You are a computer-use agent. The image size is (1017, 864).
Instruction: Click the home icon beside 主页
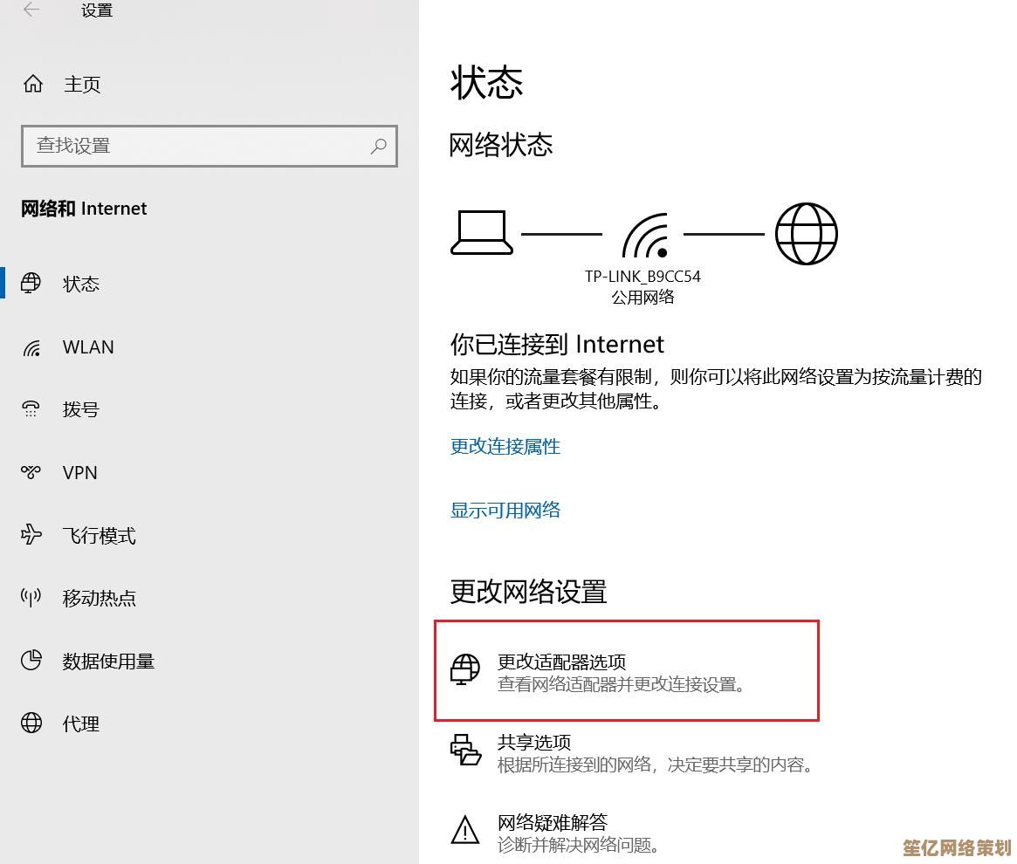[x=33, y=84]
